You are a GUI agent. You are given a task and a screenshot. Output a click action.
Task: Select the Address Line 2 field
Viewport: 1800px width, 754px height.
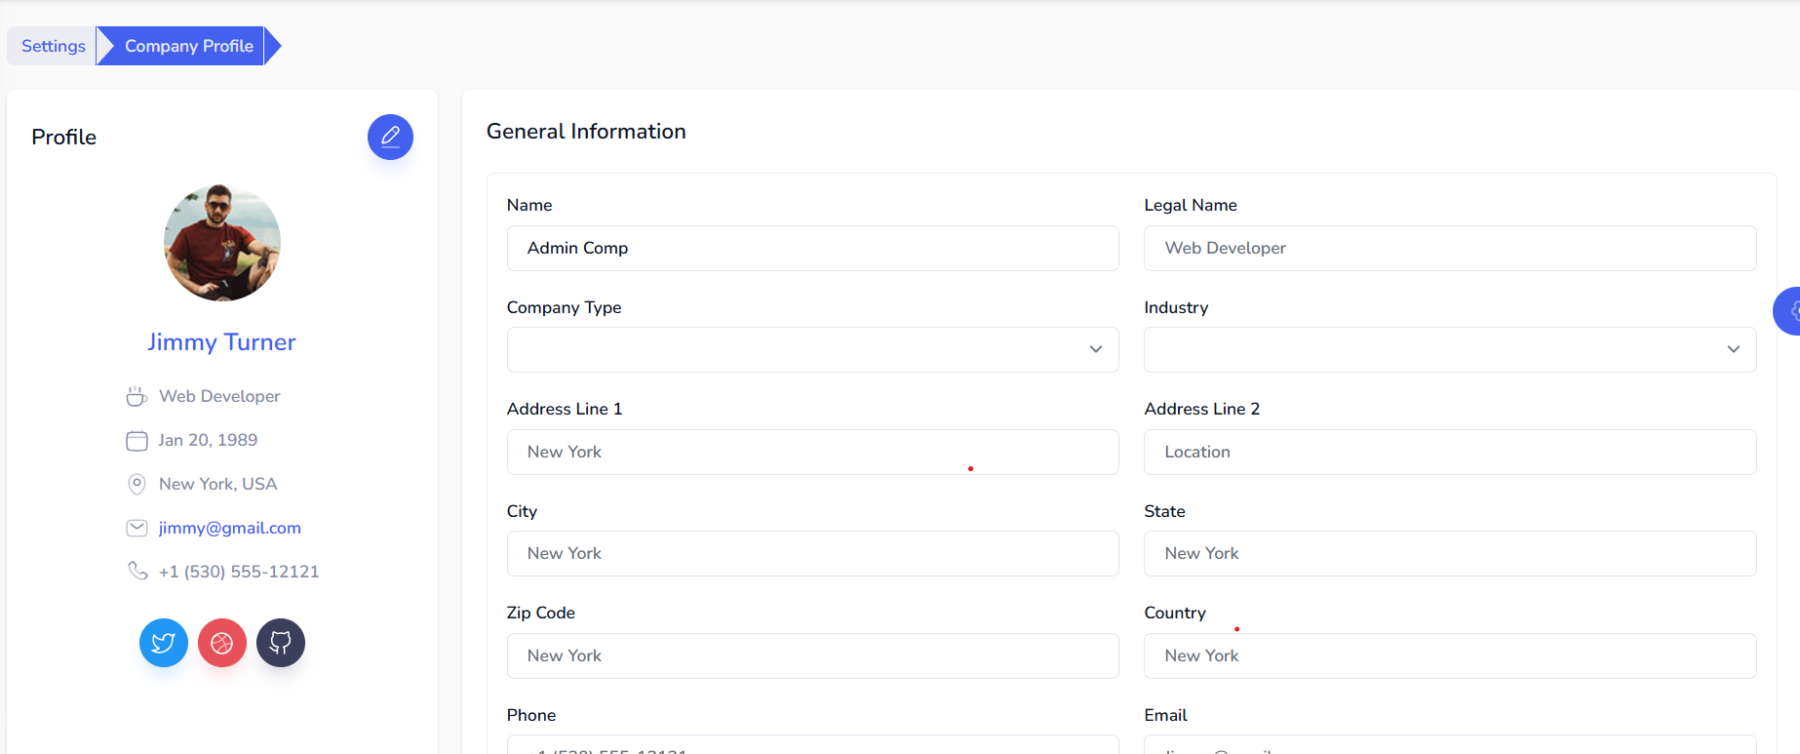click(1449, 453)
